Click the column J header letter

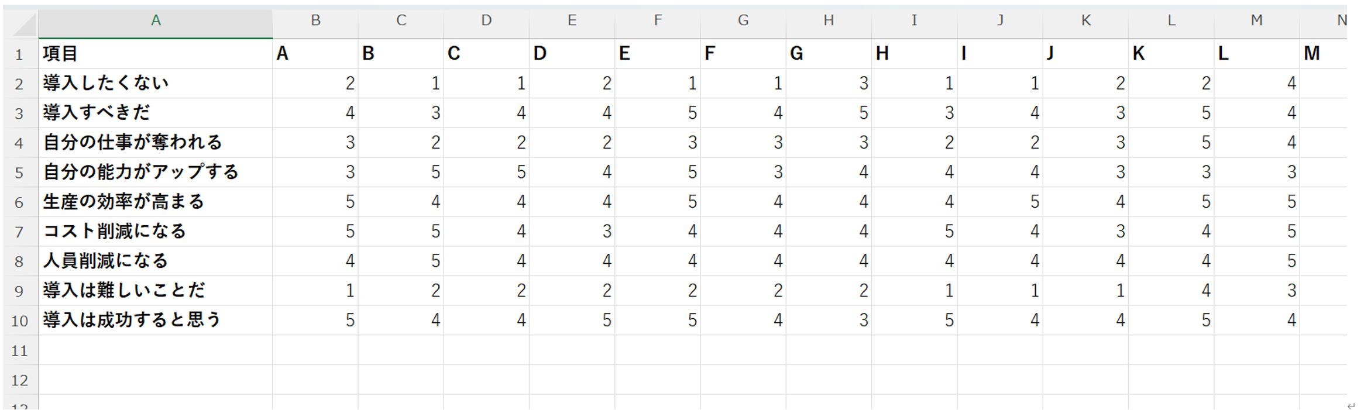[x=1000, y=21]
